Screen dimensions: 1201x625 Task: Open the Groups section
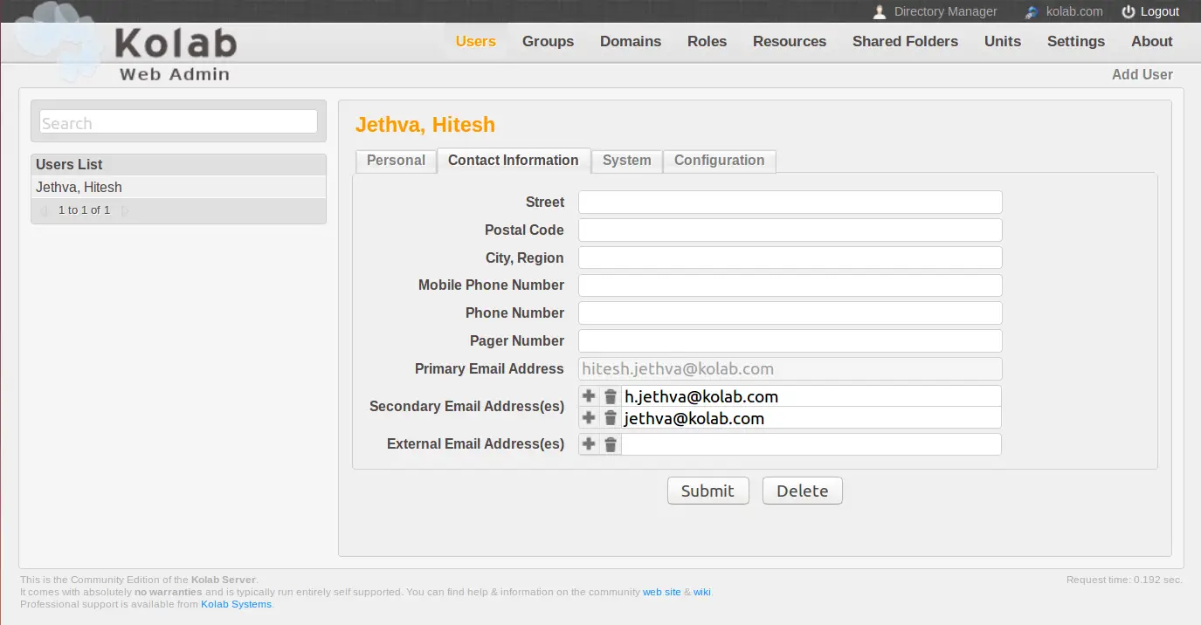coord(548,41)
